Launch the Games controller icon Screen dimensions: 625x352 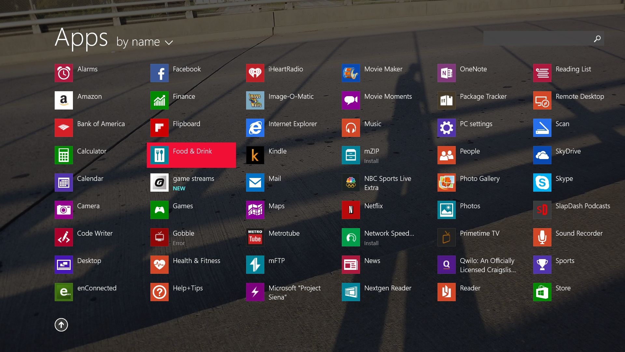click(x=160, y=210)
